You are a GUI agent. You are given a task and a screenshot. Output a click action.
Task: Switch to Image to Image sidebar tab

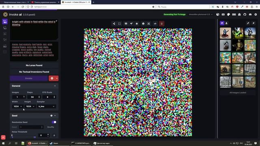tap(5, 28)
